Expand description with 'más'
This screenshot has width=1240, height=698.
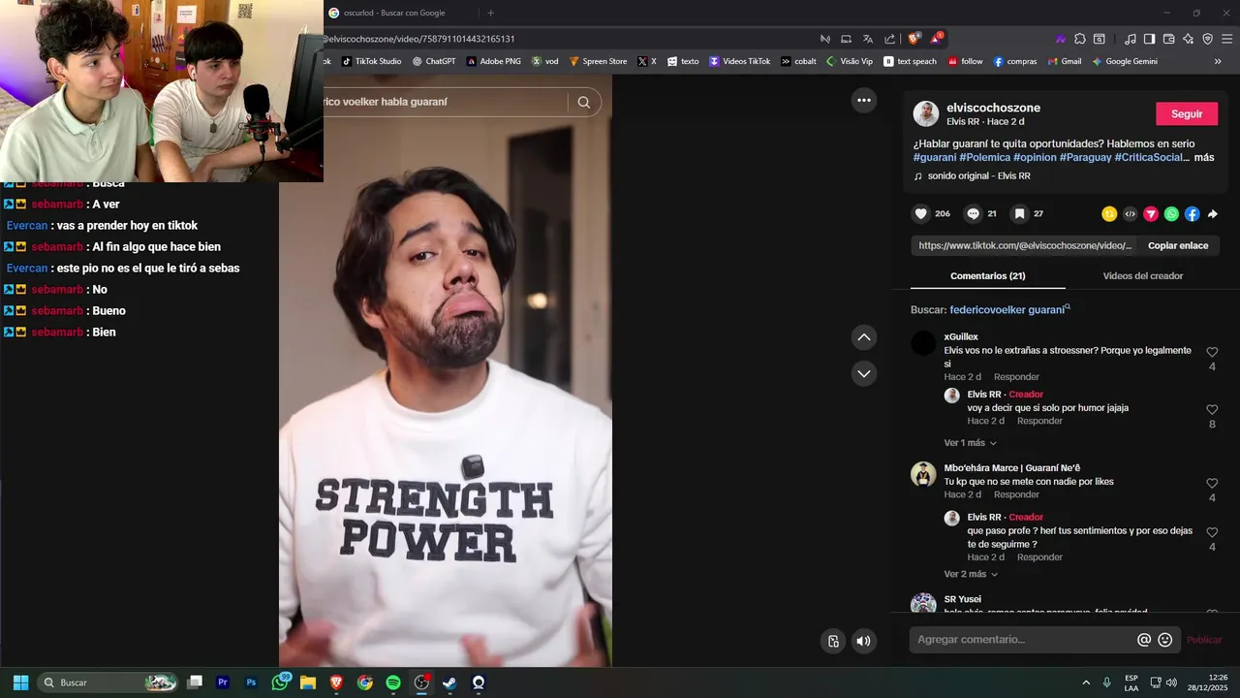(1204, 157)
